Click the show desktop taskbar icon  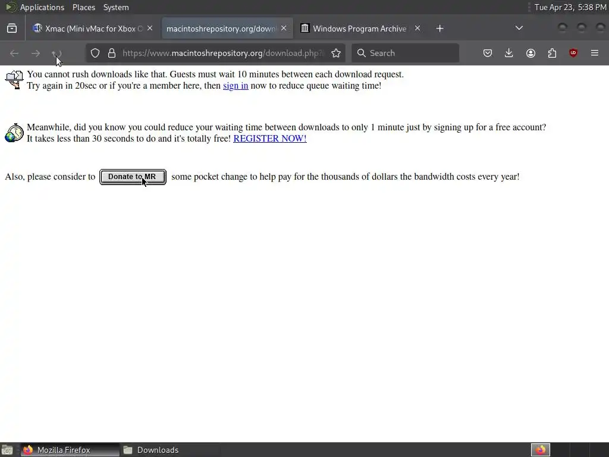pyautogui.click(x=7, y=450)
